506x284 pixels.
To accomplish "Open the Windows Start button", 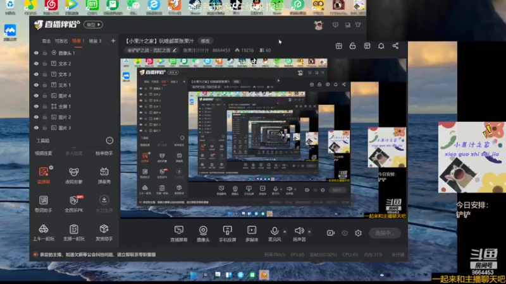I will 194,275.
